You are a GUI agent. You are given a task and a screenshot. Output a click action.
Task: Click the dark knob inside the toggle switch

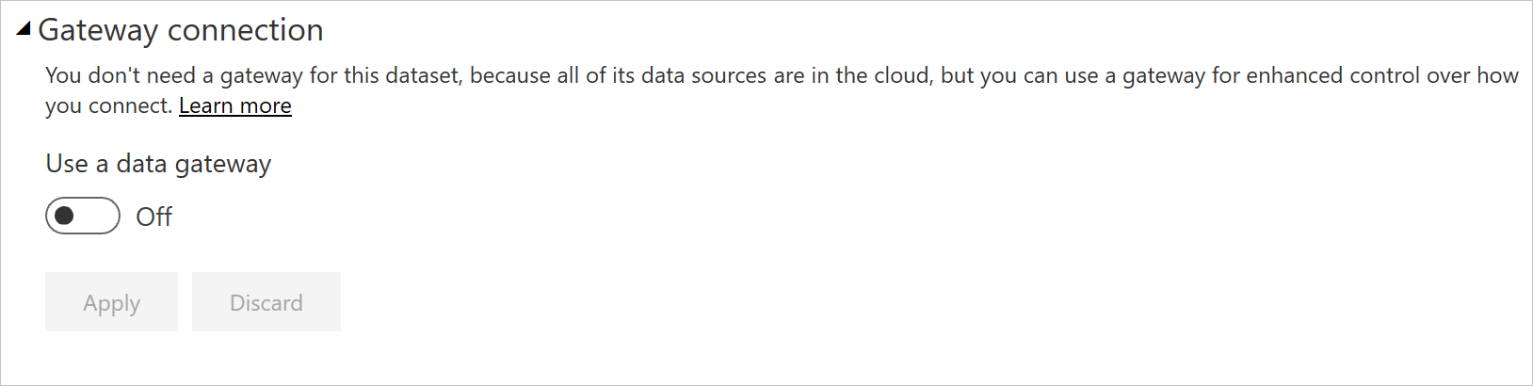pos(65,216)
